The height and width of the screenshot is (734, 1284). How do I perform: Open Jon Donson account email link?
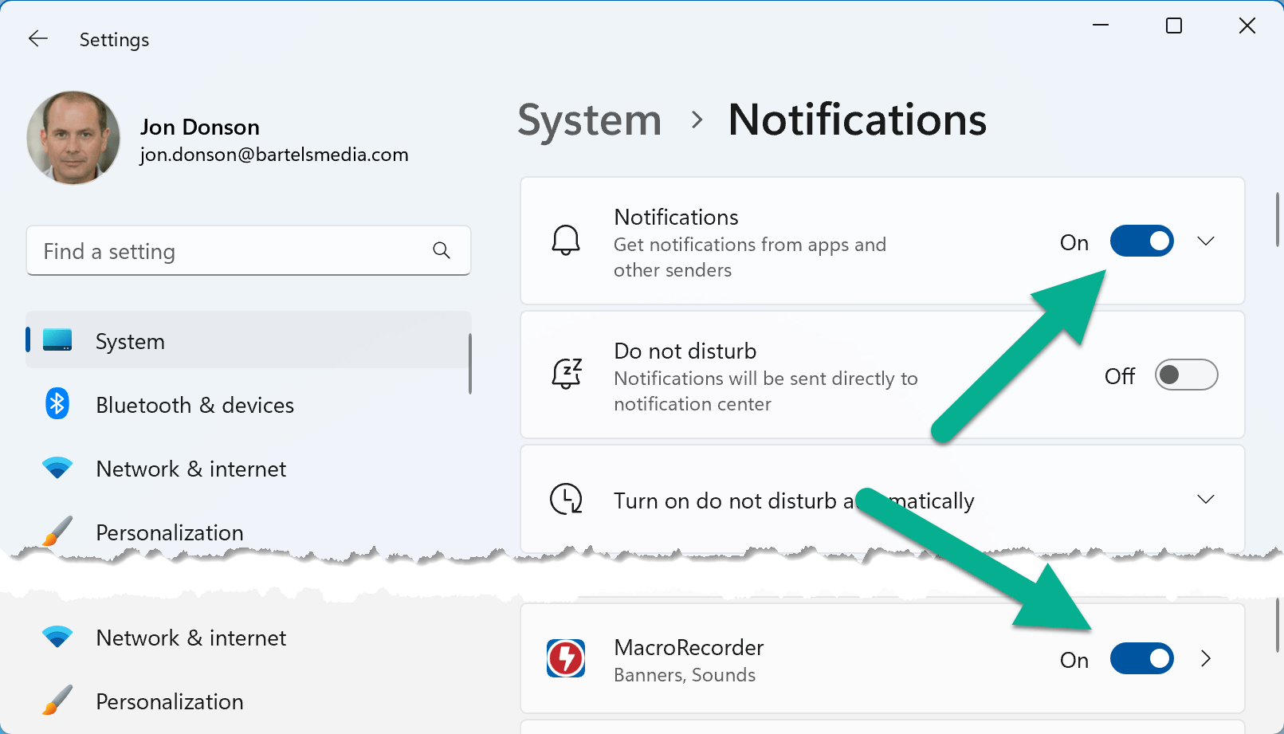tap(274, 155)
